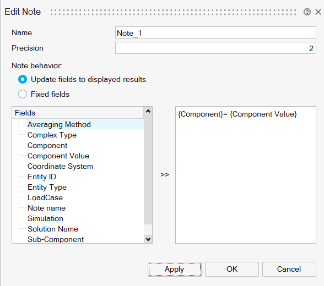Screen dimensions: 324x286
Task: Select Averaging Method field
Action: point(59,124)
